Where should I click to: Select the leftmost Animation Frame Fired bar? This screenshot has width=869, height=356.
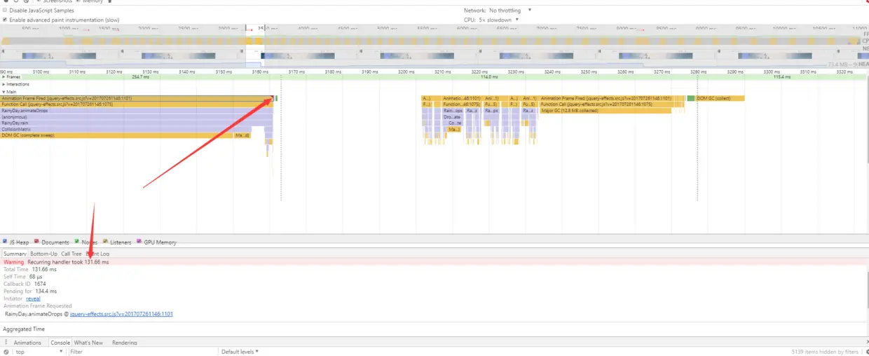pyautogui.click(x=135, y=98)
